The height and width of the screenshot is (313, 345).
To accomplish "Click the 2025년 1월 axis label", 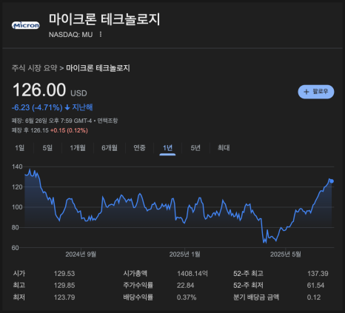I will pos(184,255).
